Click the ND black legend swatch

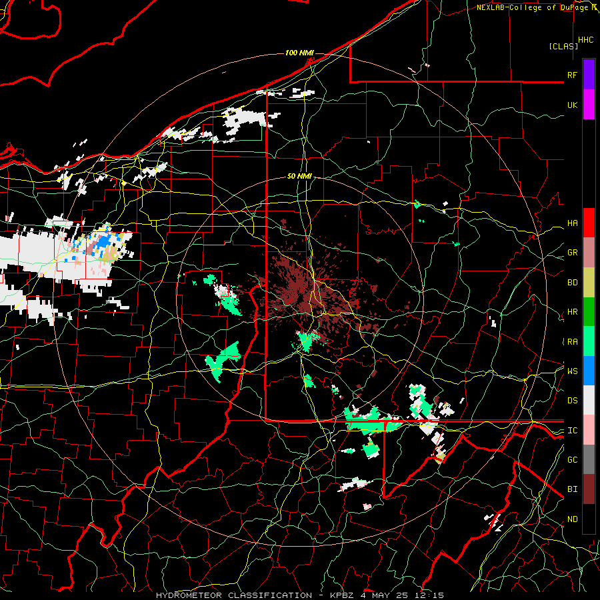[589, 519]
